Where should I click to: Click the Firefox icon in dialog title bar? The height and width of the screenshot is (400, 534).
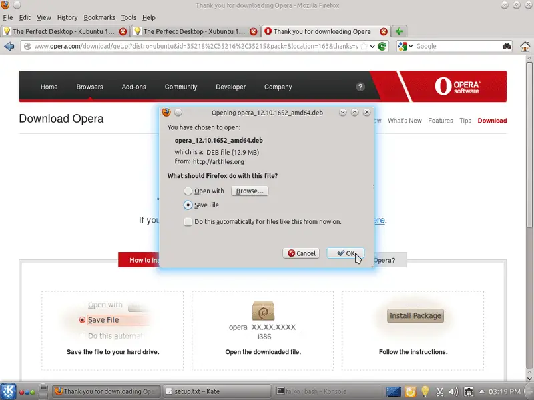tap(166, 112)
